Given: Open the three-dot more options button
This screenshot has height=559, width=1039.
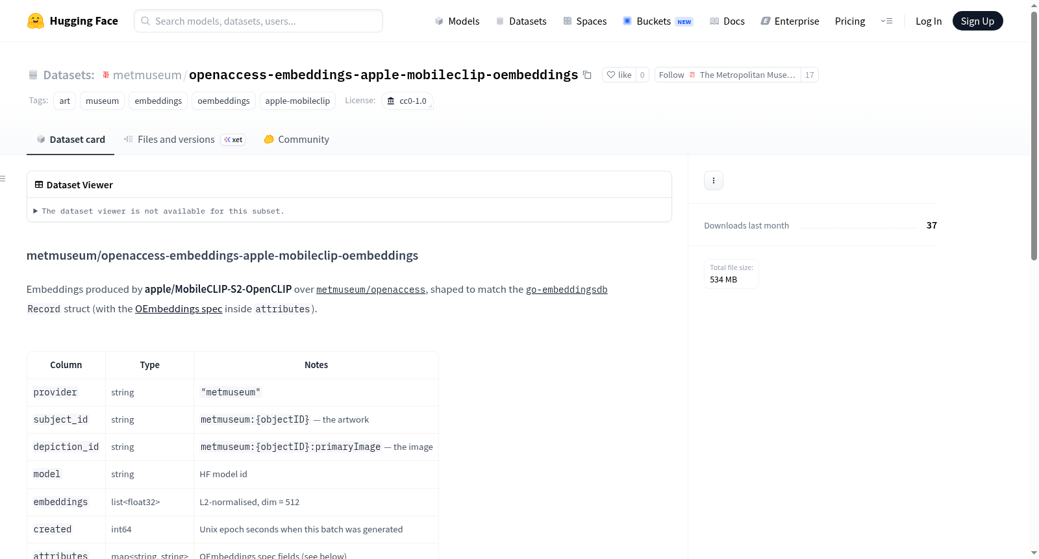Looking at the screenshot, I should (x=714, y=180).
